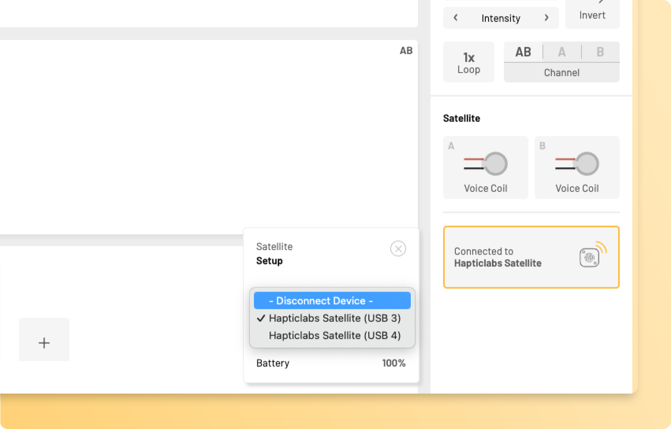Viewport: 671px width, 429px height.
Task: Select channel A only
Action: coord(562,52)
